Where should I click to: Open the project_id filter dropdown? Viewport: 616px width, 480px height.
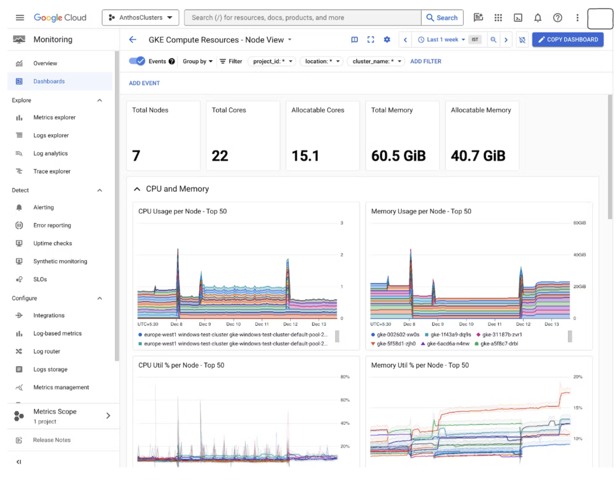coord(272,61)
